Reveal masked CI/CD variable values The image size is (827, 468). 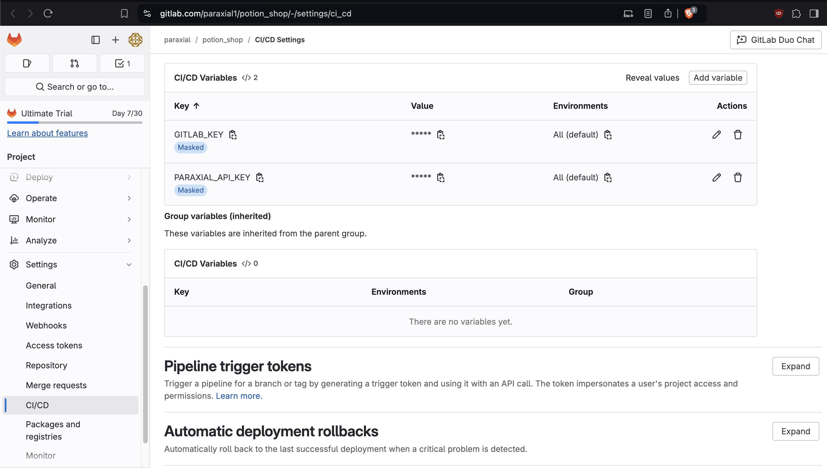point(652,78)
